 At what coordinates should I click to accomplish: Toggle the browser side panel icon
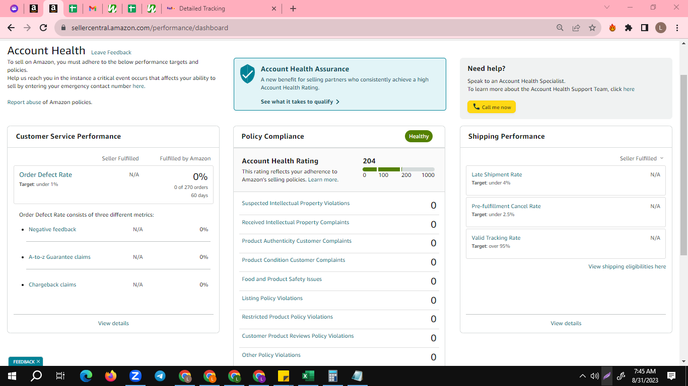click(645, 28)
